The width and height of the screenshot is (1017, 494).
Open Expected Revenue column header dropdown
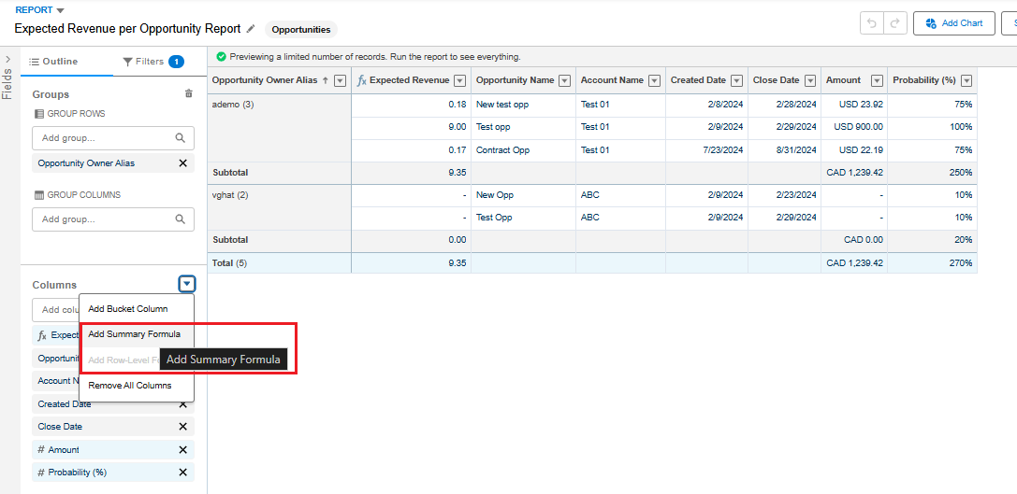click(460, 80)
